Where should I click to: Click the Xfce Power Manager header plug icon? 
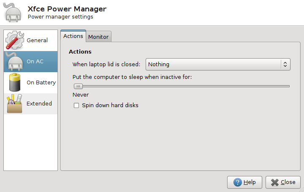tap(14, 13)
